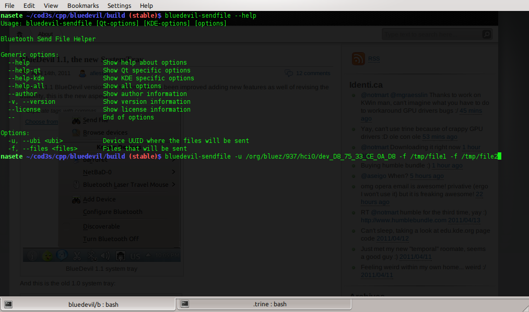Click the '--license' option text

coord(25,110)
